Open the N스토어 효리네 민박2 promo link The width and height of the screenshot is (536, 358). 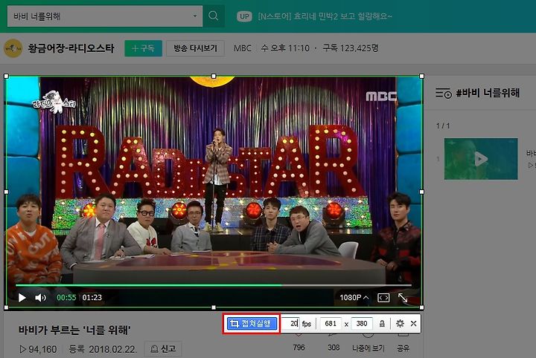point(325,16)
